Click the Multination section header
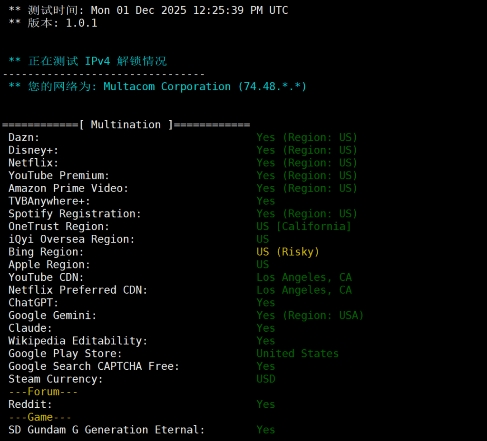This screenshot has height=441, width=487. pos(126,125)
